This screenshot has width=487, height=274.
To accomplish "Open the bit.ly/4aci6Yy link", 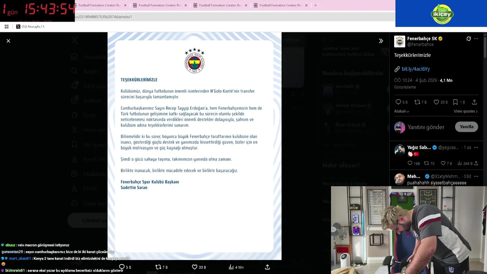I will point(416,69).
